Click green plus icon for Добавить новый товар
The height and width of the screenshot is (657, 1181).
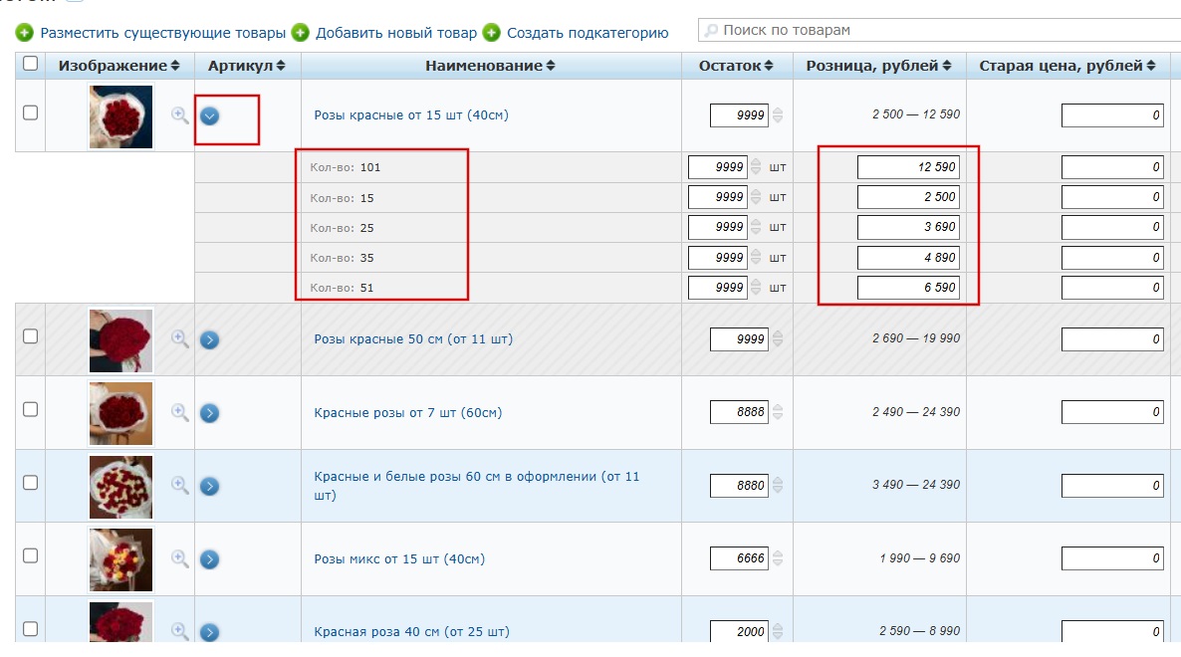click(x=300, y=33)
